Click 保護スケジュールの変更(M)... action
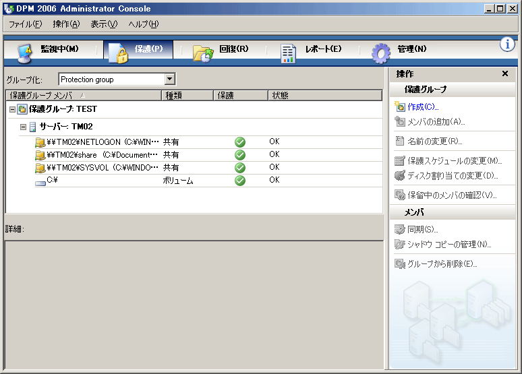Screen dimensions: 522x374 tap(455, 161)
